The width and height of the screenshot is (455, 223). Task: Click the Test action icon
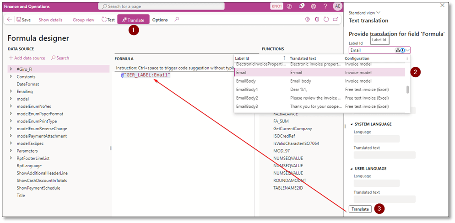pyautogui.click(x=108, y=20)
